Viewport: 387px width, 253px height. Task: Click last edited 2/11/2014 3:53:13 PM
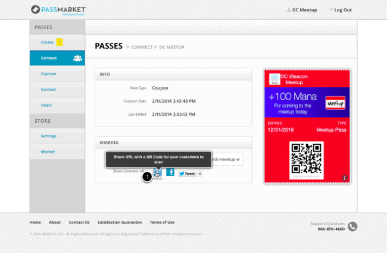pyautogui.click(x=173, y=114)
